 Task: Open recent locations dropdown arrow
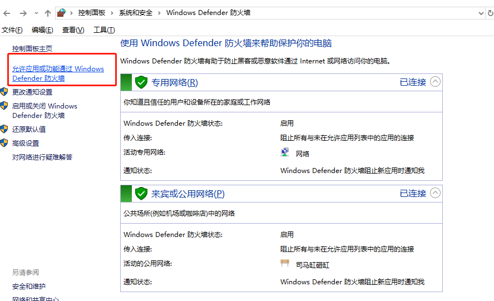click(x=36, y=13)
